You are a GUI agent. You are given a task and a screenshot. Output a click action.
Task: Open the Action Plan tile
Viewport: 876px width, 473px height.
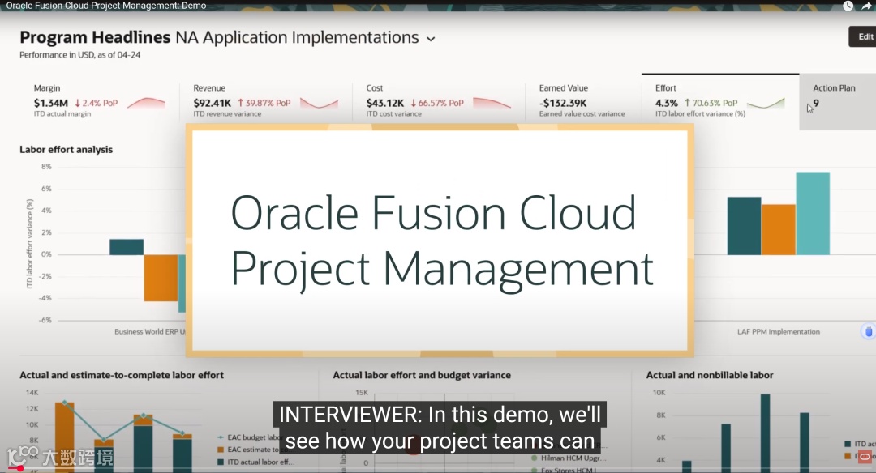point(837,101)
